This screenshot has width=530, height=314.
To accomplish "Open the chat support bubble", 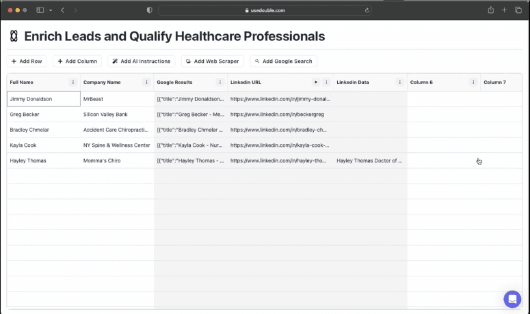I will (x=512, y=298).
